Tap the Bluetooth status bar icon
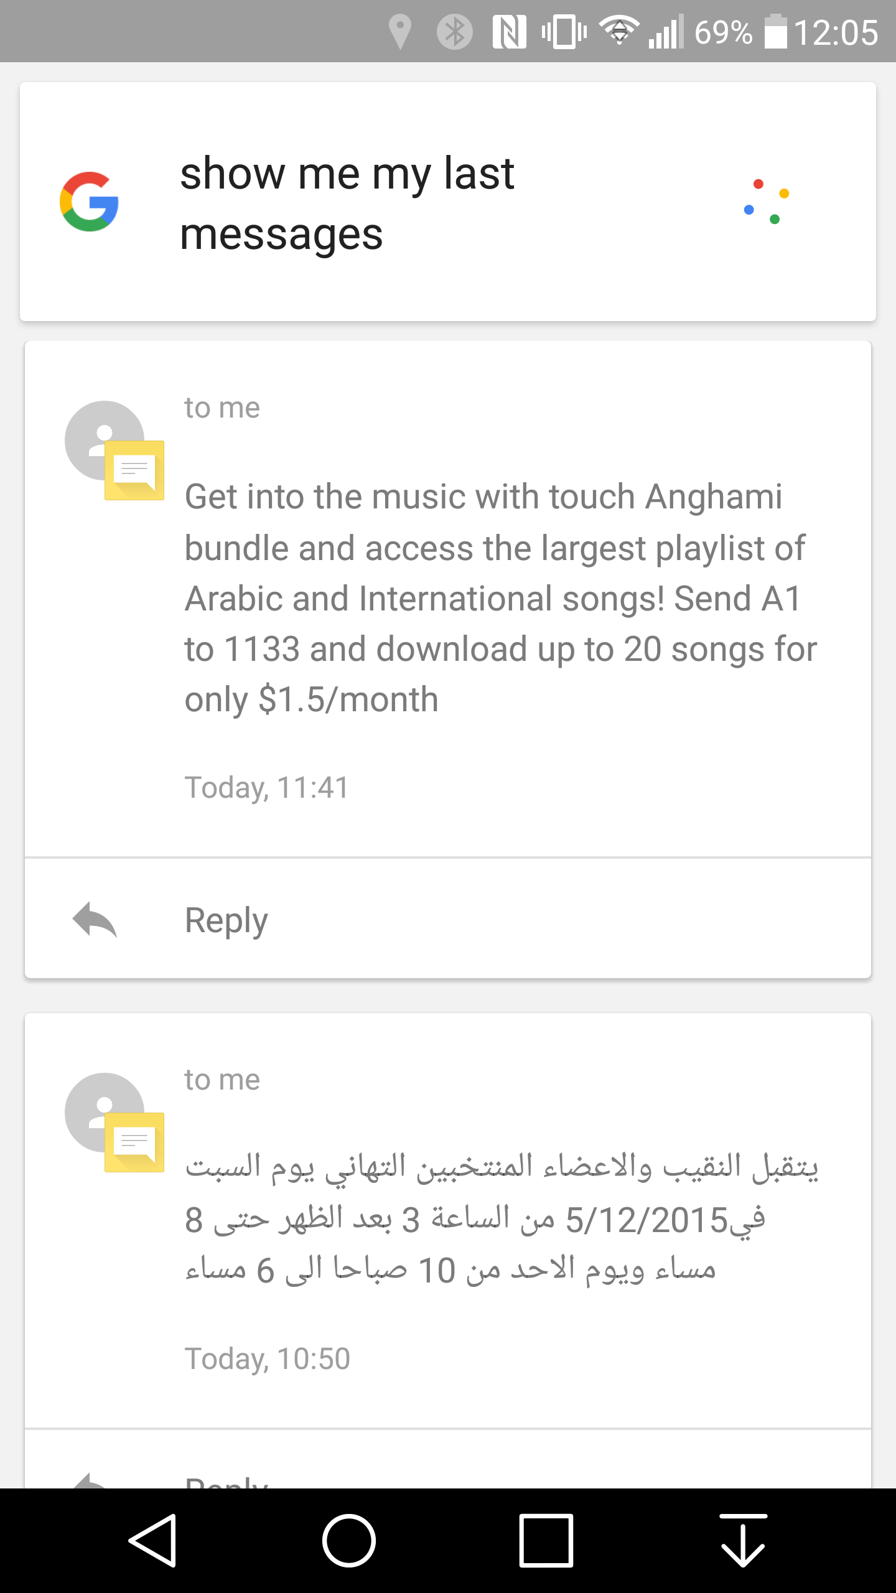The width and height of the screenshot is (896, 1593). click(454, 32)
